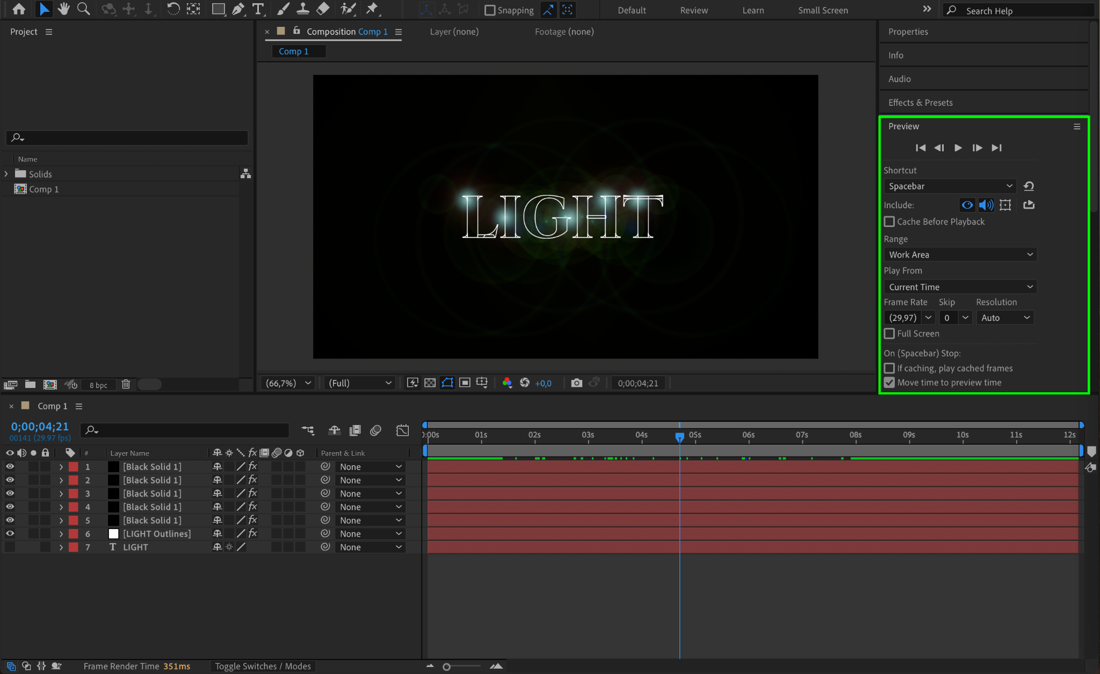Select the Rectangle shape tool
Viewport: 1100px width, 674px height.
pos(218,9)
